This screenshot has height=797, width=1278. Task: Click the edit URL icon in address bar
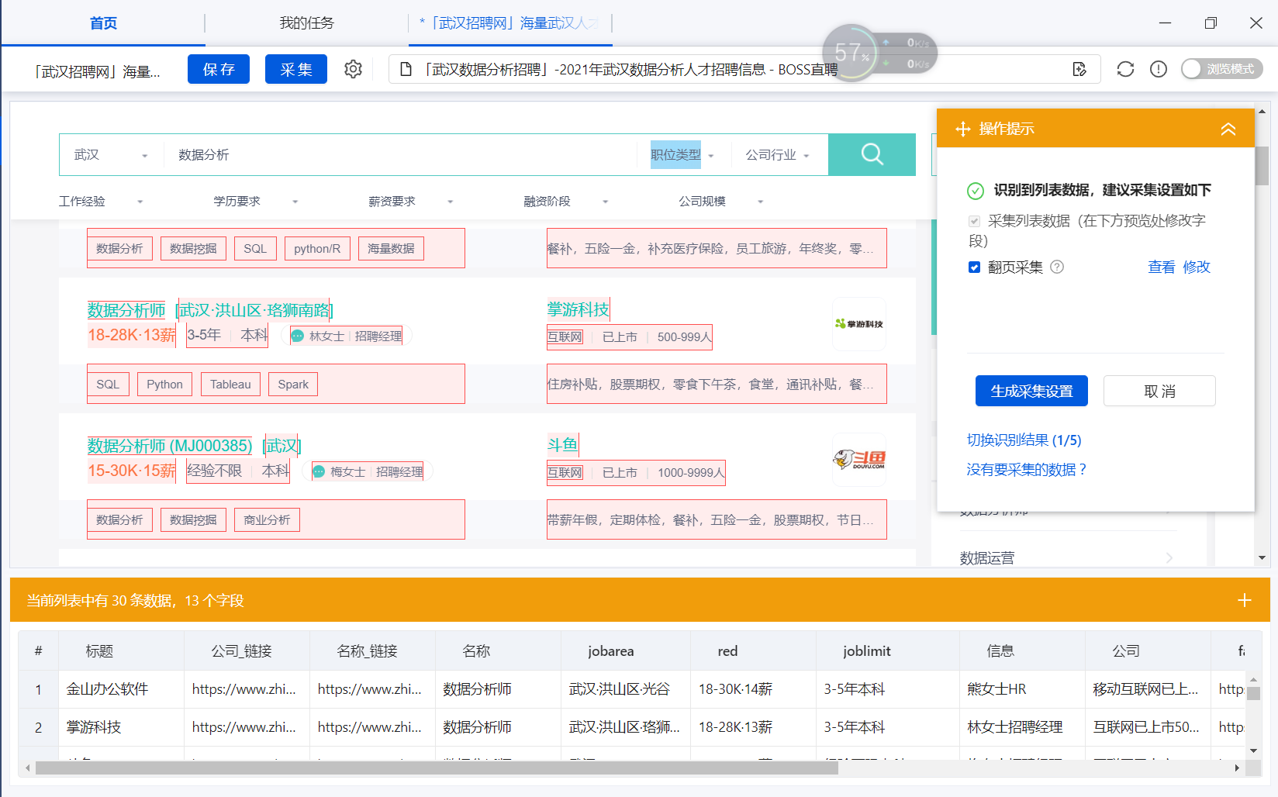click(x=1079, y=70)
